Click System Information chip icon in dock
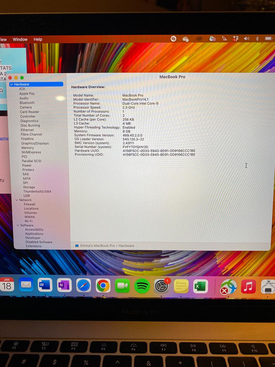This screenshot has width=275, height=367. (x=268, y=286)
